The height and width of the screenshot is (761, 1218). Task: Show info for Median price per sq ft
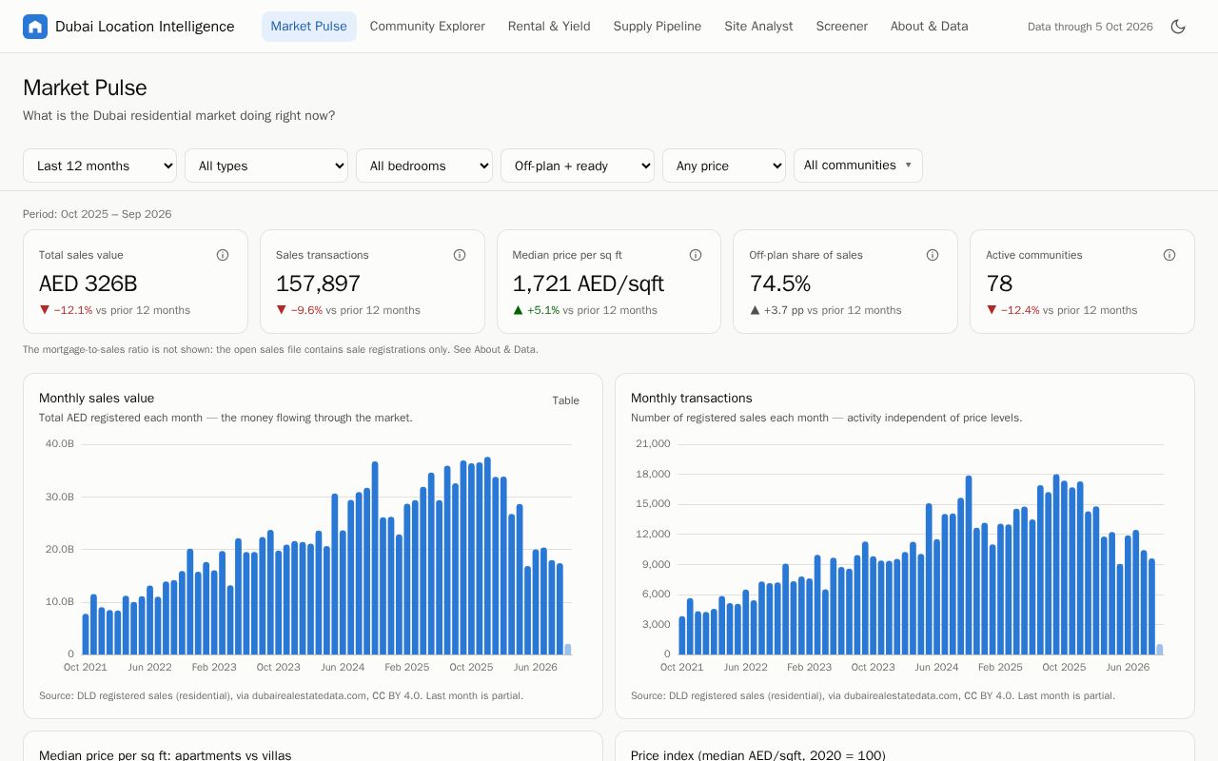click(x=696, y=255)
